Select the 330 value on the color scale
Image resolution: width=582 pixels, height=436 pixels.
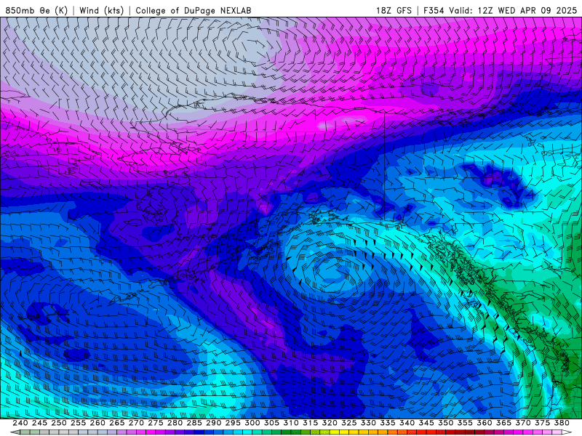(368, 423)
